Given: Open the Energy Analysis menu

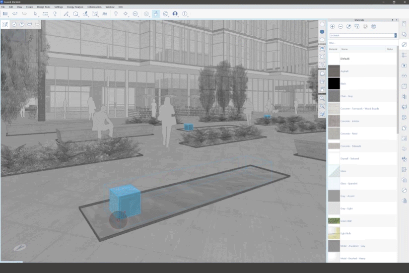Looking at the screenshot, I should [75, 7].
